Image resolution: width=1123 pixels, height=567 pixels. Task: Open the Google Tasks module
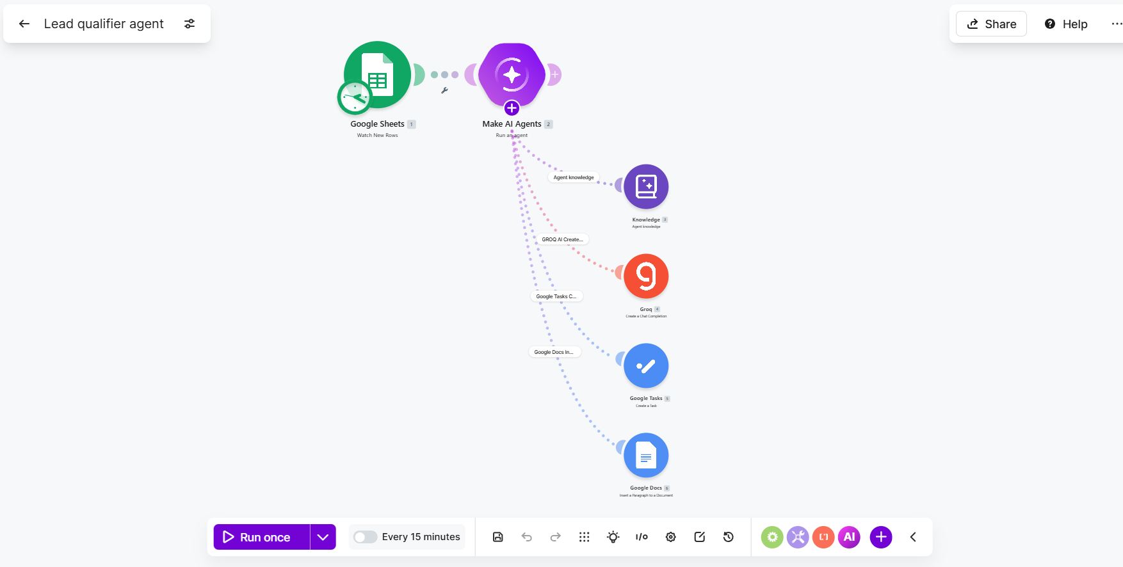pyautogui.click(x=646, y=366)
